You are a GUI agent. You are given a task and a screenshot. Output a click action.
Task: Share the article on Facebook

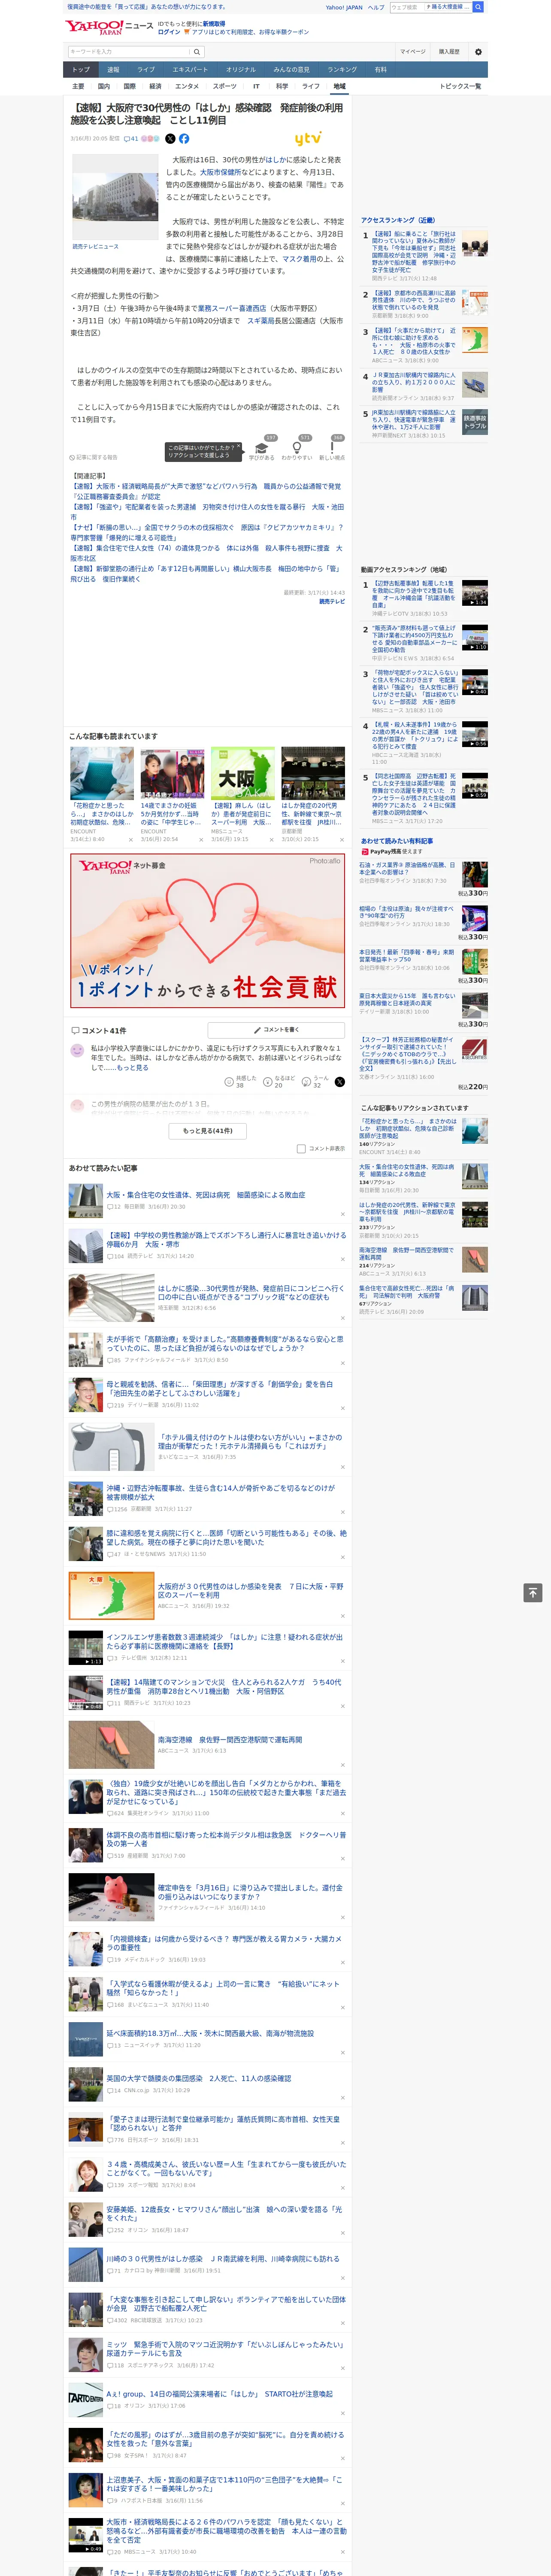pos(184,139)
